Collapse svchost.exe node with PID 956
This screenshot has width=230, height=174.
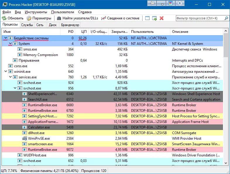(15, 88)
